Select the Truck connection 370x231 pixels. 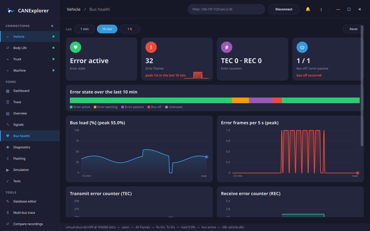30,59
